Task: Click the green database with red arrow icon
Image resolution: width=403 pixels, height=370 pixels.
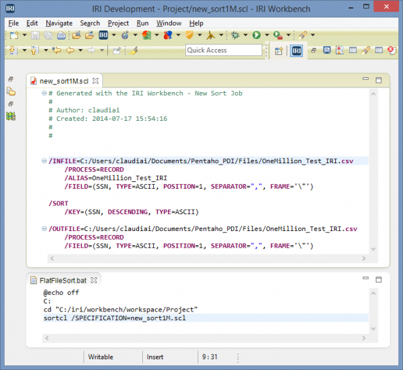Action: 146,35
